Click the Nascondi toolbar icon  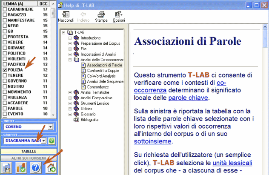pos(66,14)
